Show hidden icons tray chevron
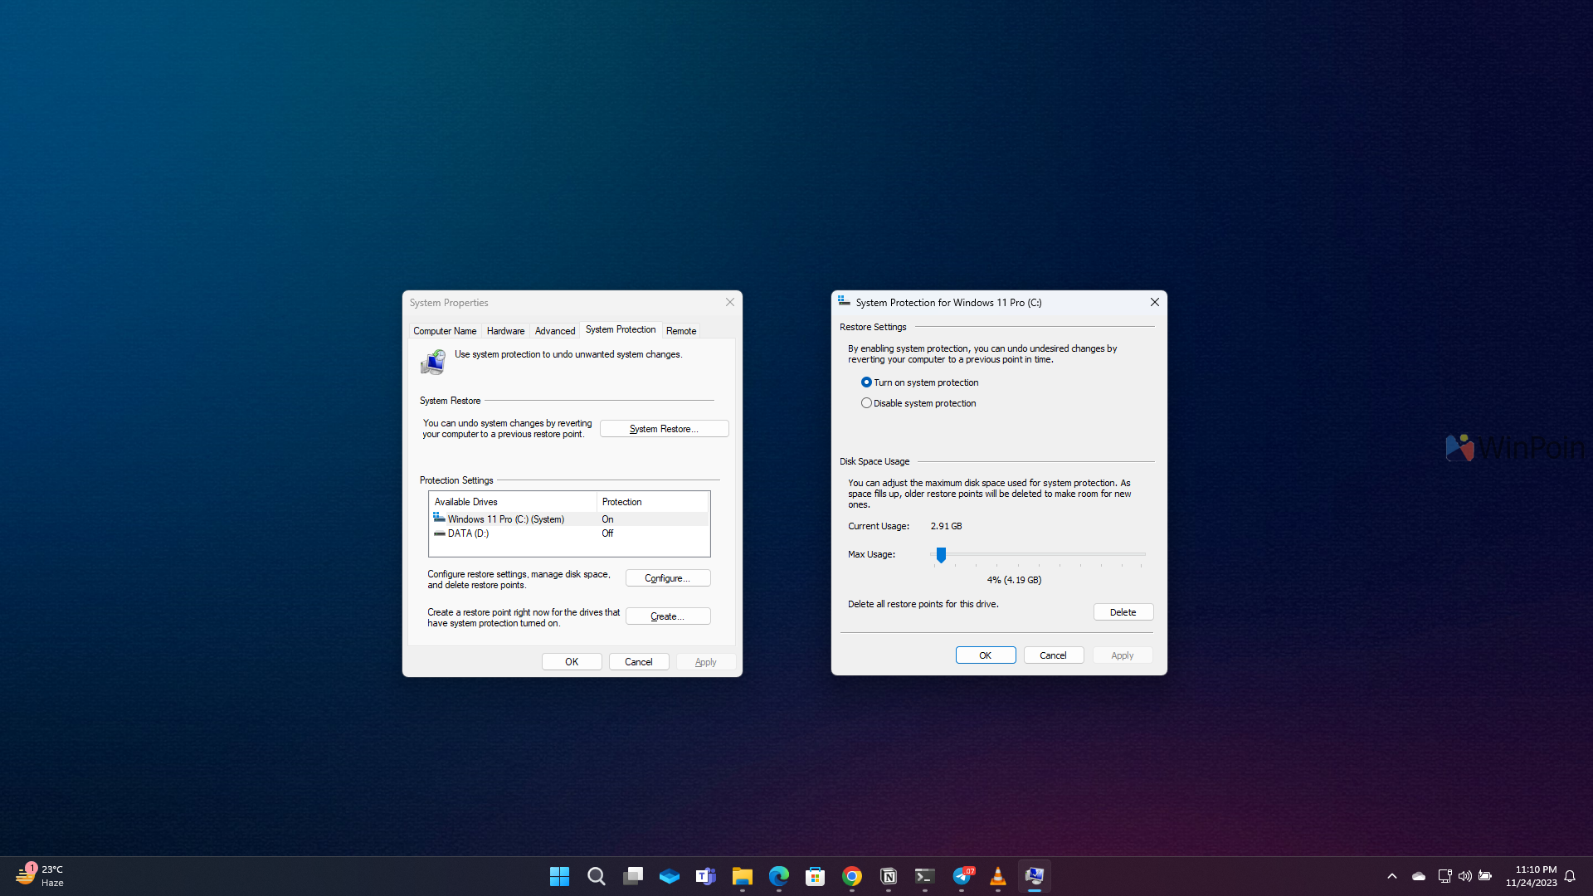The image size is (1593, 896). click(x=1392, y=876)
